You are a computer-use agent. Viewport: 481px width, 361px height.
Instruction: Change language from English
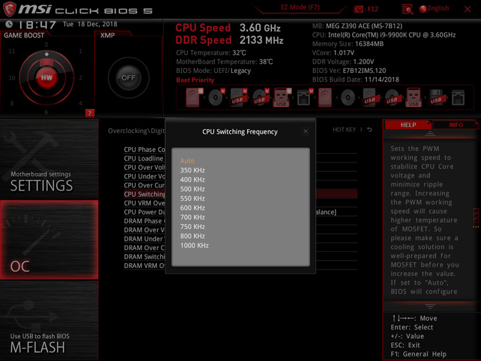(x=438, y=8)
